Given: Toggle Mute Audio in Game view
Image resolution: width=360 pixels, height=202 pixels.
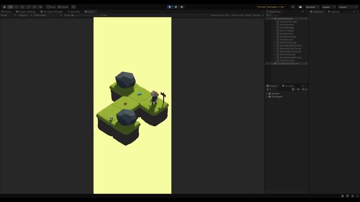Looking at the screenshot, I should click(x=237, y=15).
